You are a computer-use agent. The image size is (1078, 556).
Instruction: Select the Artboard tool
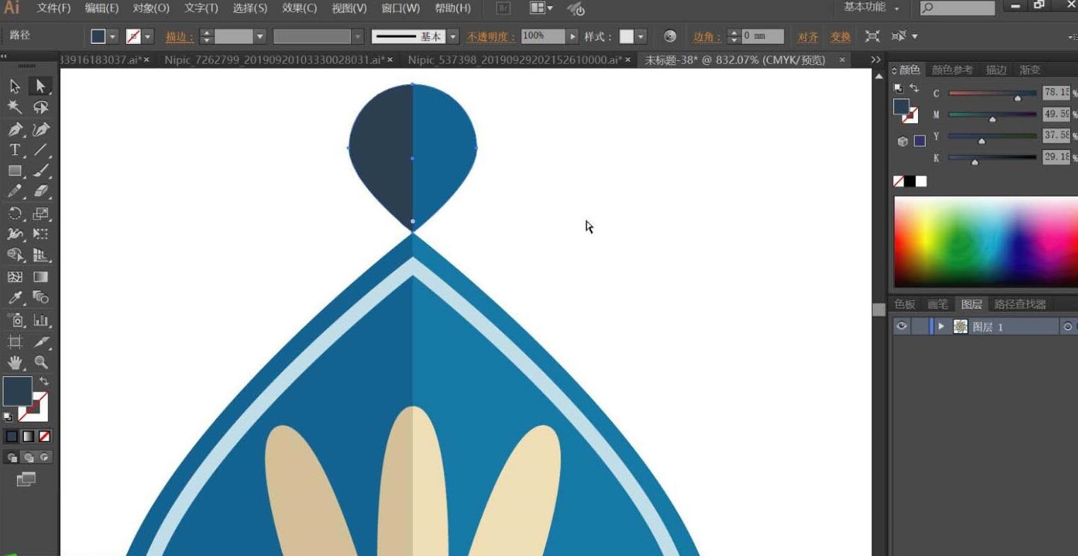coord(15,342)
